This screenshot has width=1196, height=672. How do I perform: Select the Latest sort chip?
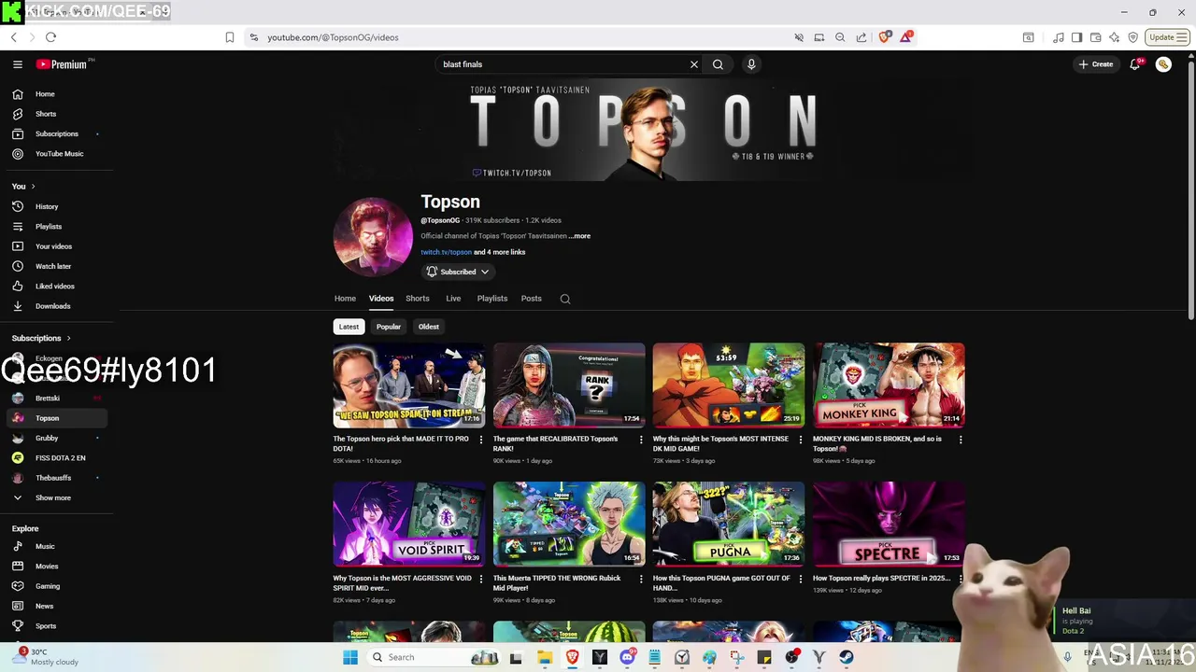(x=349, y=327)
